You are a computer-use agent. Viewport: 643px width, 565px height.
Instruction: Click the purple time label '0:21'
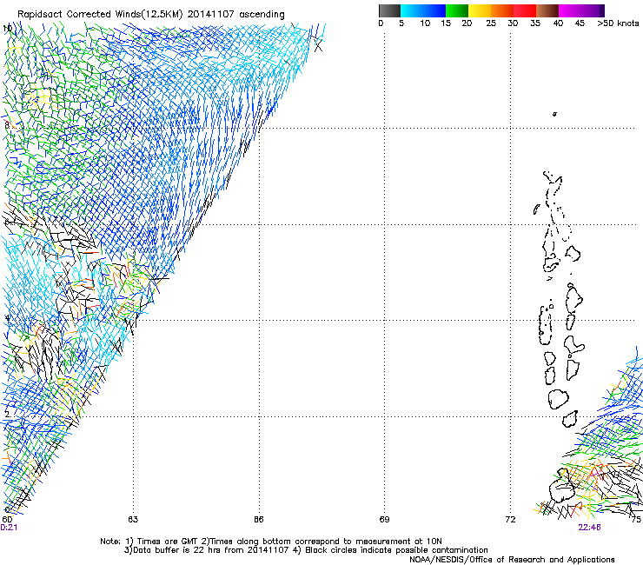[x=9, y=528]
